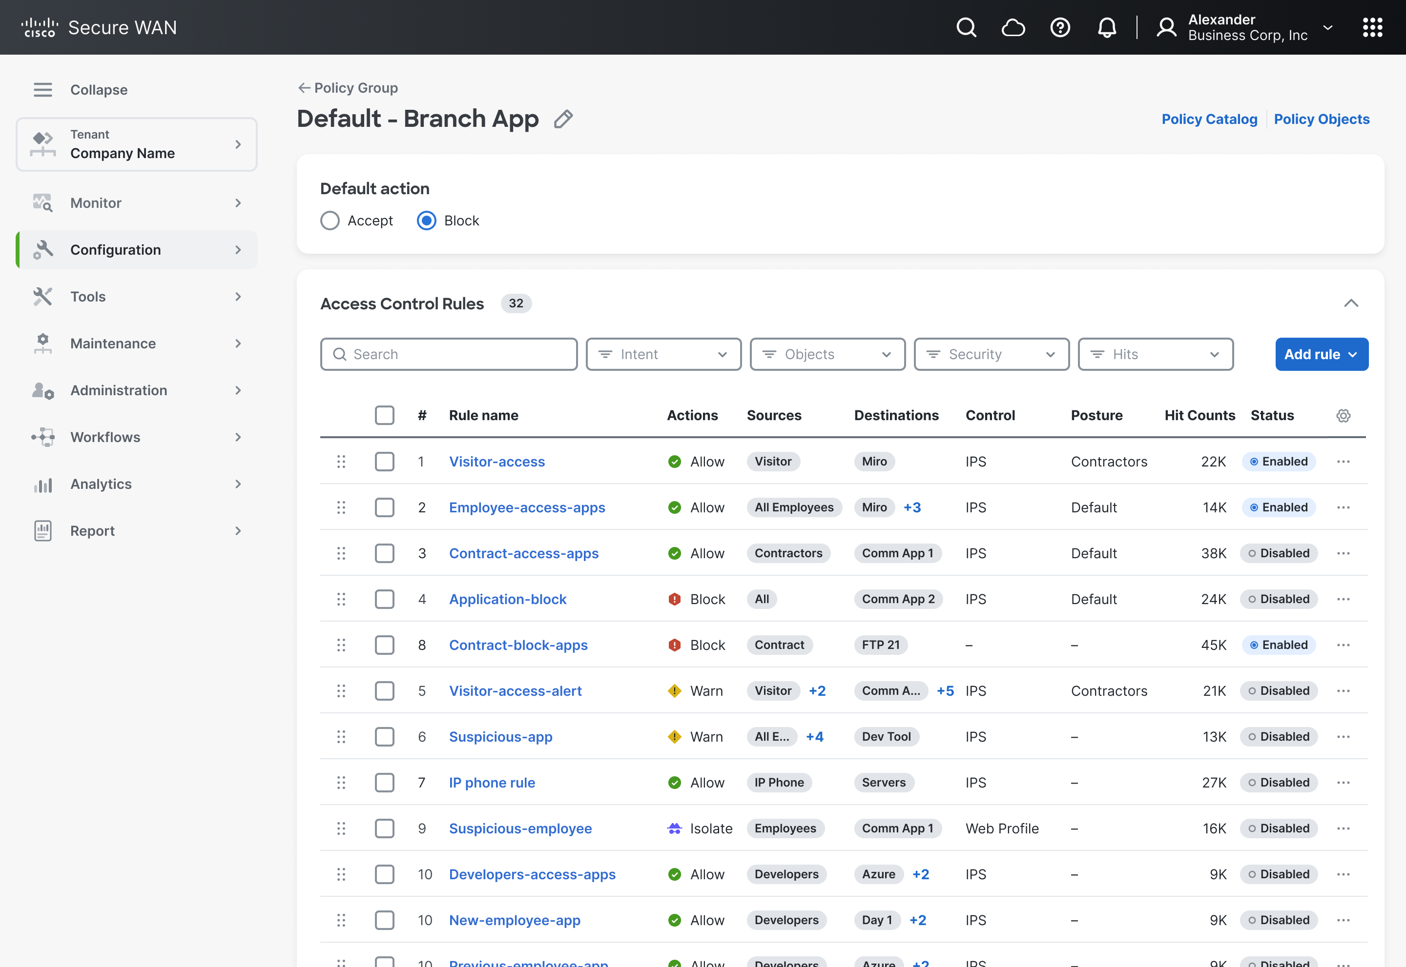Open the apps grid launcher icon
This screenshot has height=967, width=1406.
pos(1373,27)
